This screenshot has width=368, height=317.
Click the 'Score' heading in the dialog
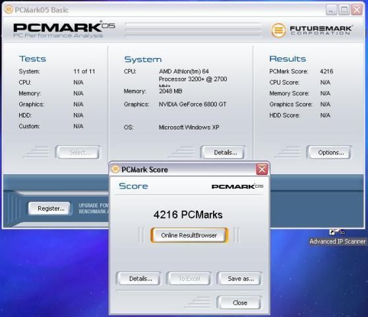[x=133, y=186]
